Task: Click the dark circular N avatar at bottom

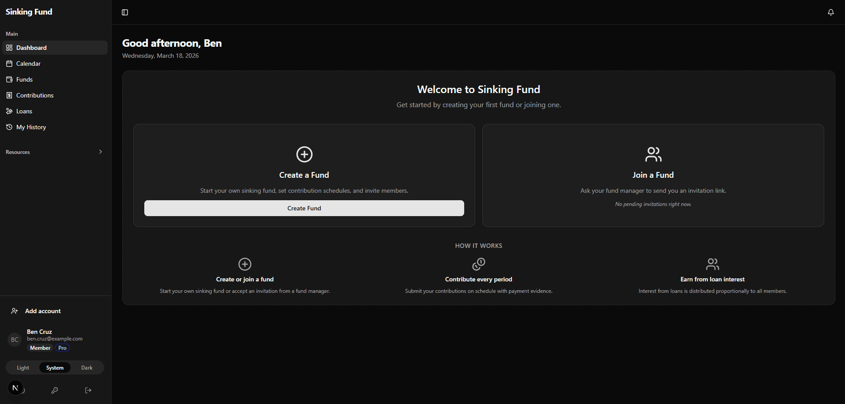Action: [16, 388]
